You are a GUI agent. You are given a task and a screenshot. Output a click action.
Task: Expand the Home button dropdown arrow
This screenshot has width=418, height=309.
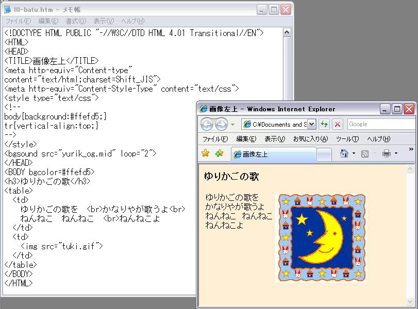[x=354, y=153]
